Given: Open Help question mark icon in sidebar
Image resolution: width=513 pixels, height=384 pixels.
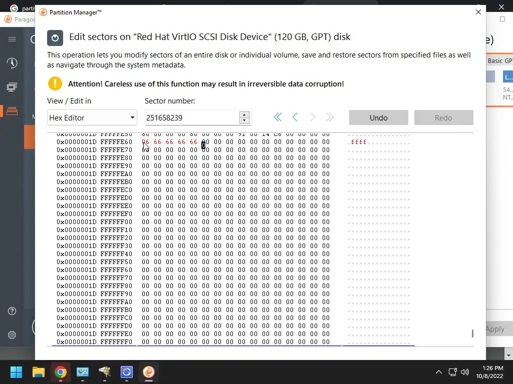Looking at the screenshot, I should point(12,311).
